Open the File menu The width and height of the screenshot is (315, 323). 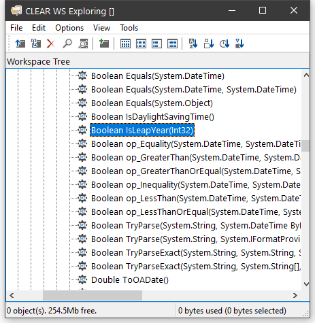(x=16, y=28)
